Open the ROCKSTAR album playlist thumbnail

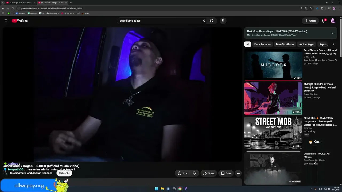click(273, 168)
